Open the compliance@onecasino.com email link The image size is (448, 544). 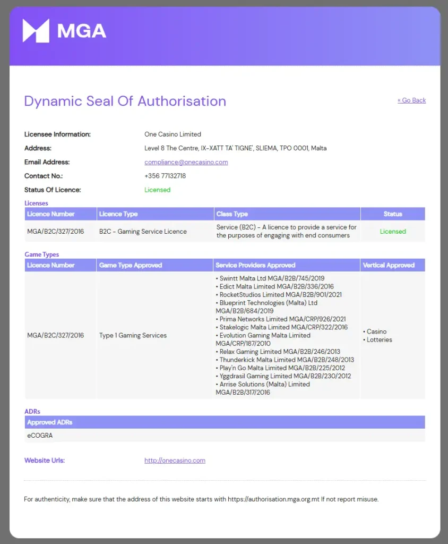tap(186, 162)
